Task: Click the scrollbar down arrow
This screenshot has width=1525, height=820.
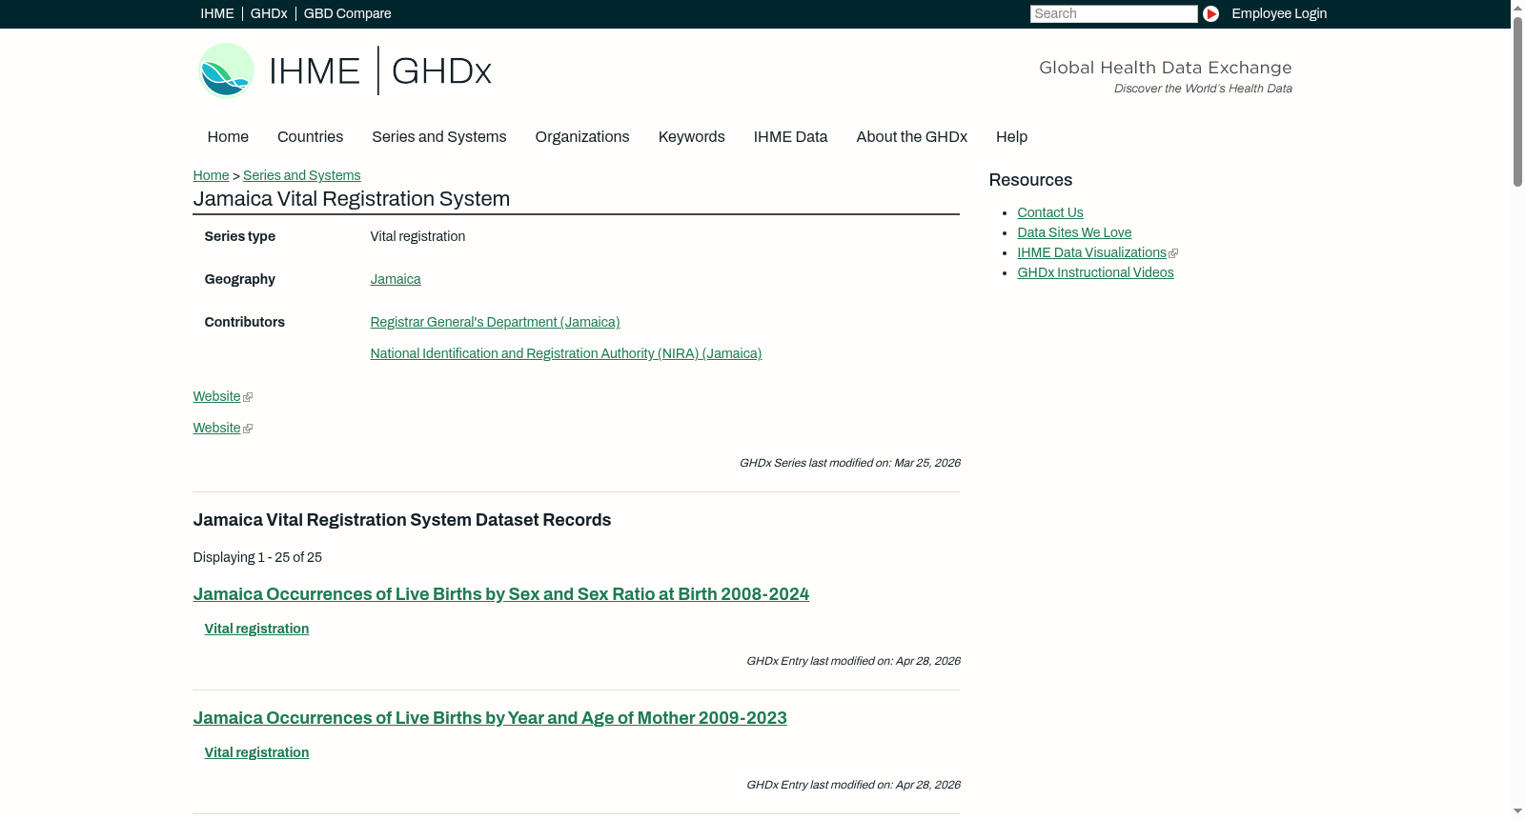Action: 1517,811
